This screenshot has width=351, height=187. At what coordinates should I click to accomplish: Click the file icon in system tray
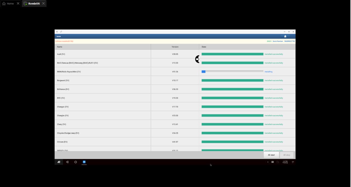278,162
